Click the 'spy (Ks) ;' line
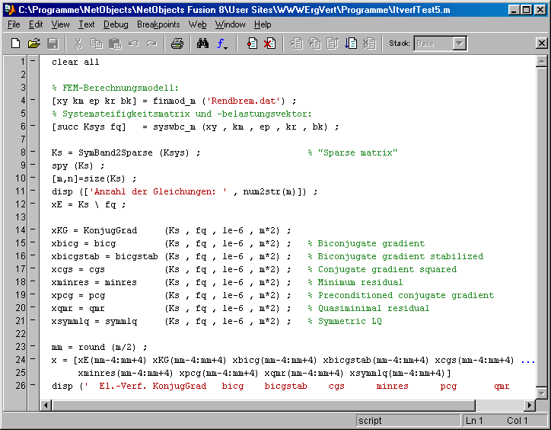The height and width of the screenshot is (430, 551). click(x=78, y=166)
